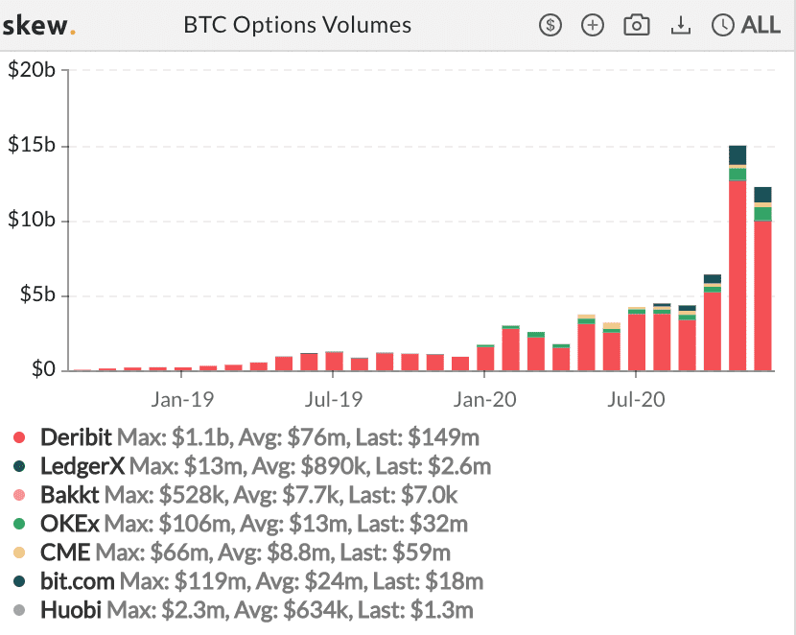Click the last bar near $12b
The height and width of the screenshot is (635, 796).
pos(762,279)
